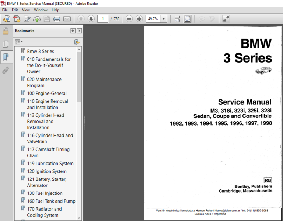The height and width of the screenshot is (221, 283).
Task: Go to next page arrow
Action: (x=91, y=18)
